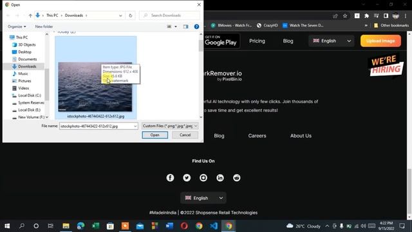Open the Organize menu
This screenshot has width=412, height=232.
tap(17, 26)
